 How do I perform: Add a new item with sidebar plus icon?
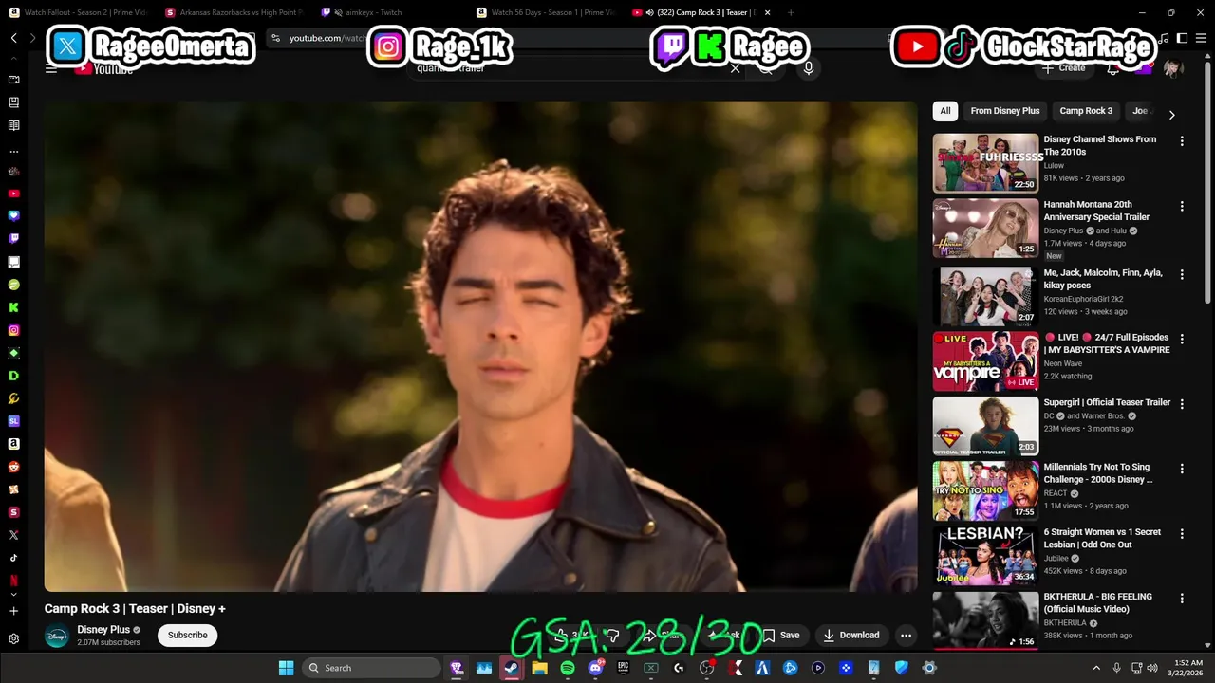[x=13, y=611]
